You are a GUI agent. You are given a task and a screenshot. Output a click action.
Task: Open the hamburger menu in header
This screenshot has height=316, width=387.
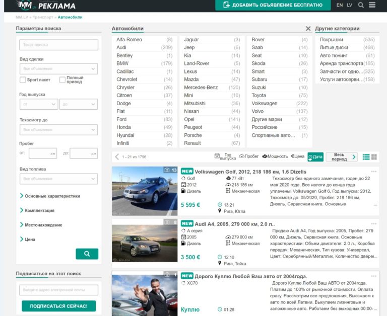372,5
